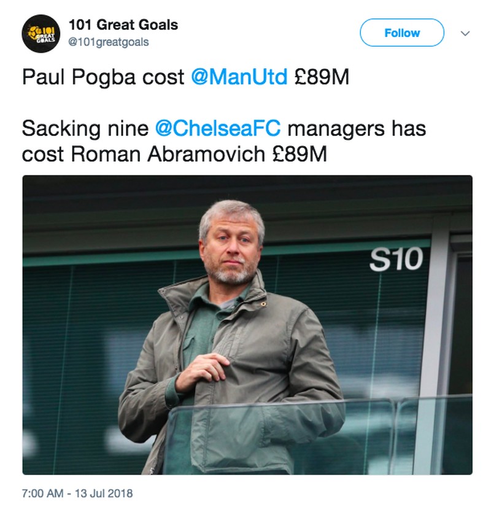Click the words "Sacking nine"

click(x=85, y=130)
